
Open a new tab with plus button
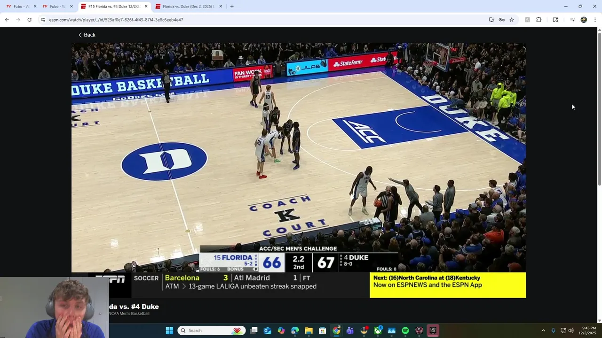pos(232,7)
